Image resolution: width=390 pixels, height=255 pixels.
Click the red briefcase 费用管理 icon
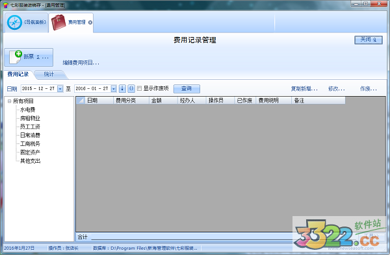pyautogui.click(x=58, y=22)
